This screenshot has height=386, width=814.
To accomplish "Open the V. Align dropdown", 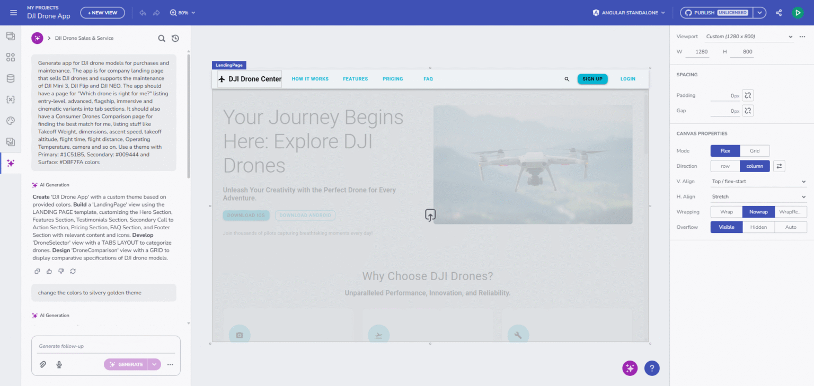I will coord(758,182).
